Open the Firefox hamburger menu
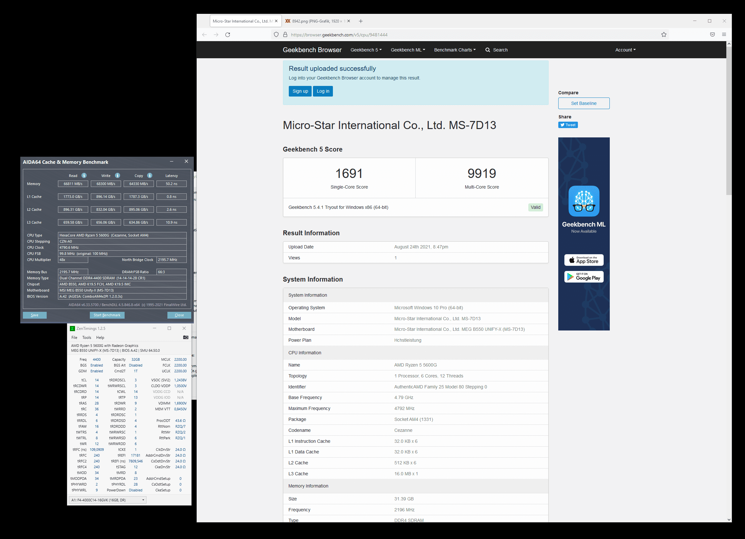The height and width of the screenshot is (539, 745). click(724, 35)
